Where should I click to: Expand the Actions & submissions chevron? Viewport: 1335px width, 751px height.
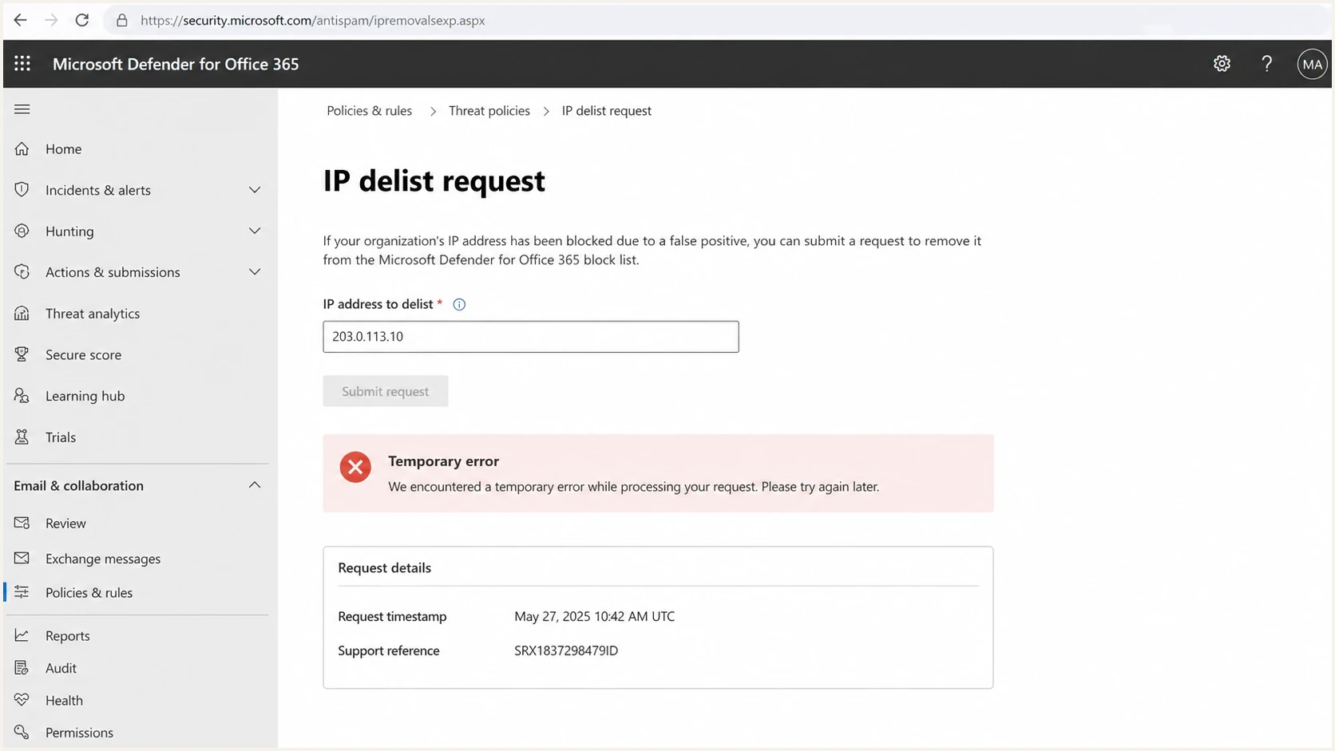(255, 272)
